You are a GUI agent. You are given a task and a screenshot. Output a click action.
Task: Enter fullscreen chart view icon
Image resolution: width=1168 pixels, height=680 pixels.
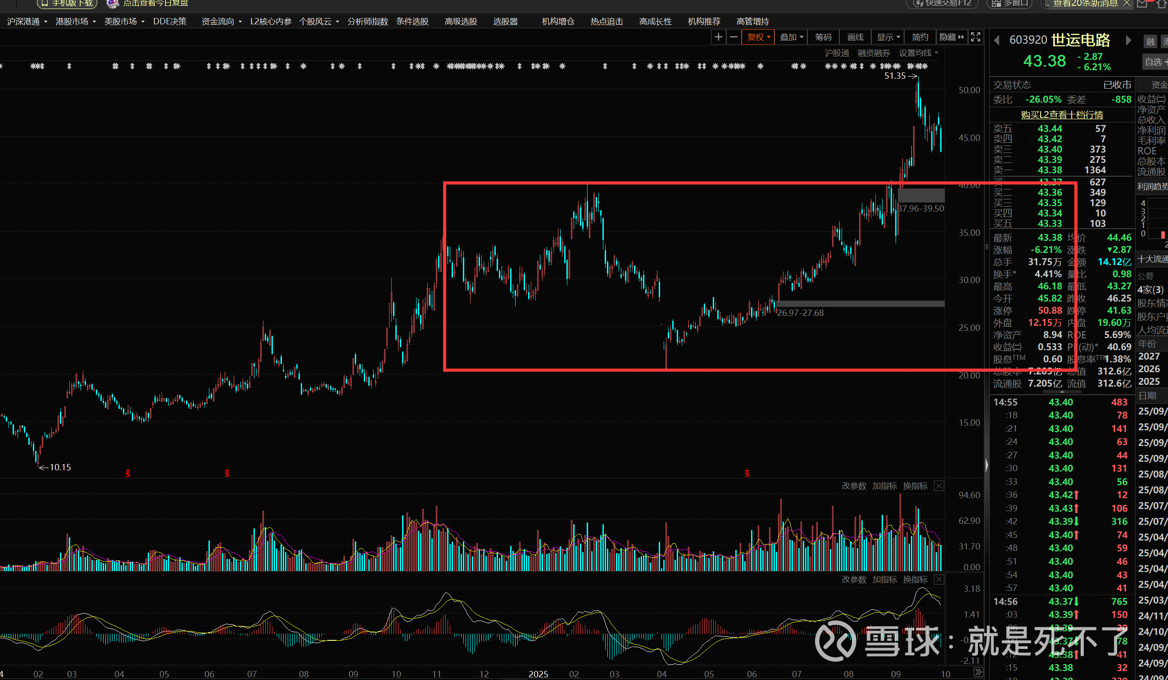tap(975, 37)
